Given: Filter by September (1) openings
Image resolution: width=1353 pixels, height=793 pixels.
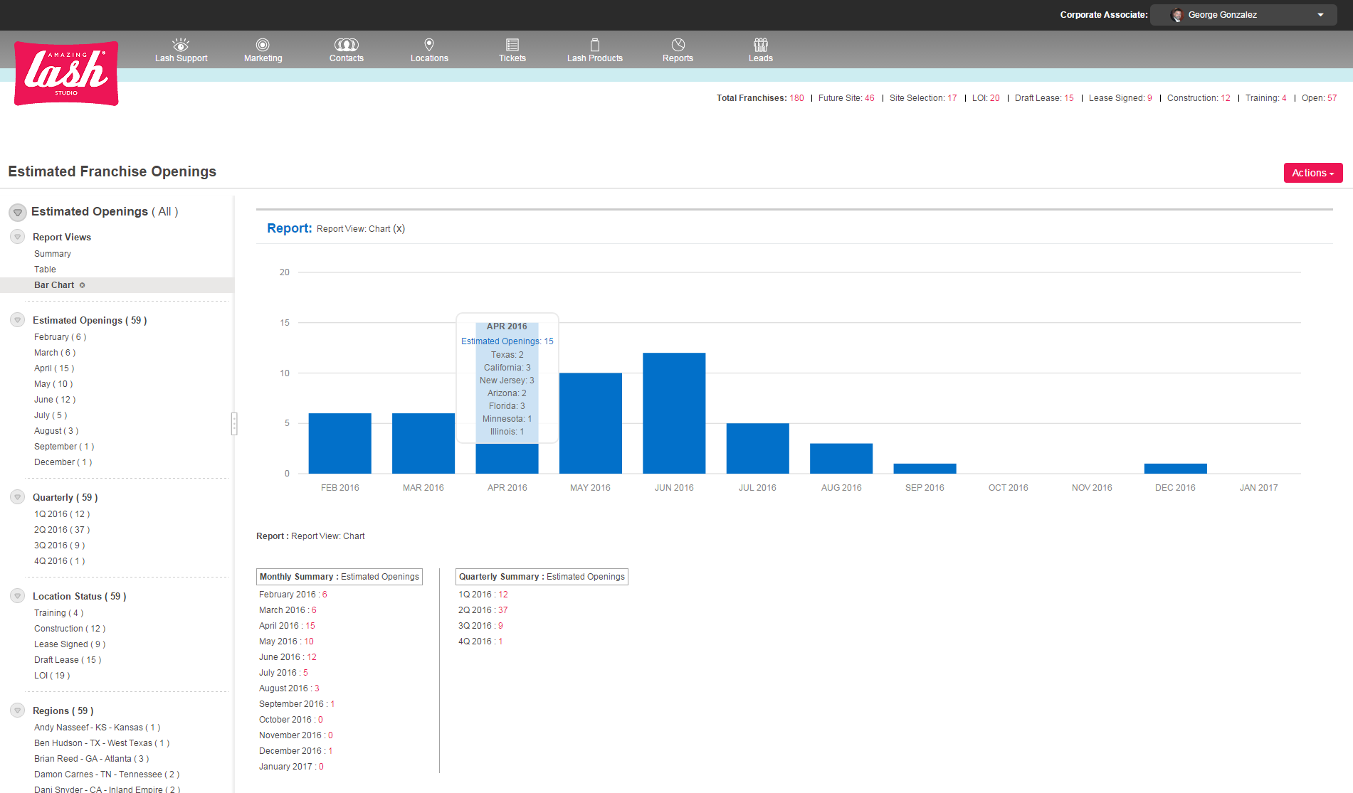Looking at the screenshot, I should point(64,447).
